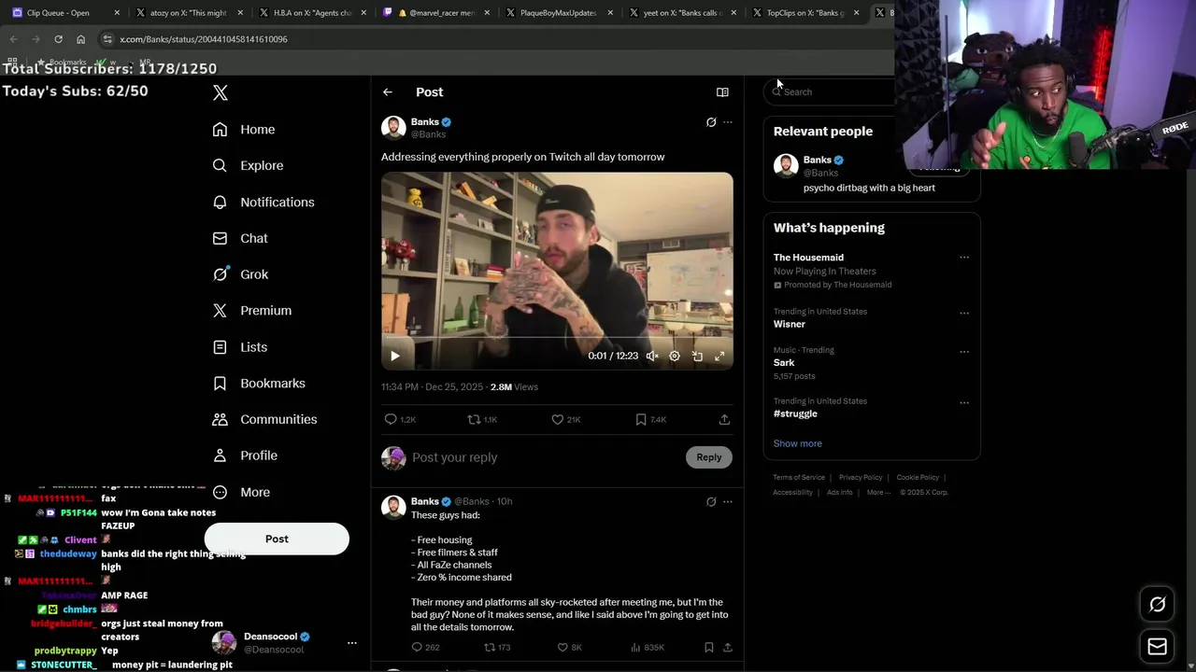This screenshot has height=672, width=1196.
Task: Click the X logo in sidebar
Action: 221,92
